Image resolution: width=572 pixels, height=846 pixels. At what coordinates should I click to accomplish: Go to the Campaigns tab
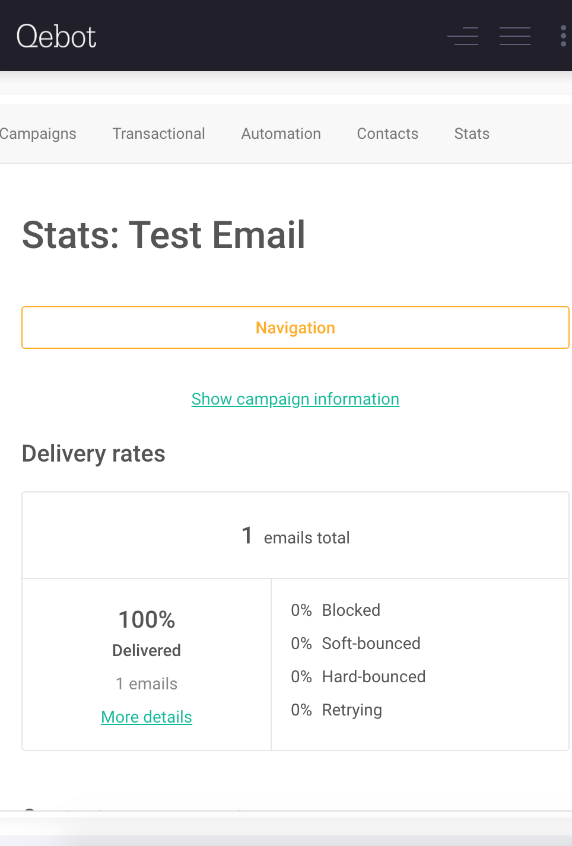click(38, 134)
